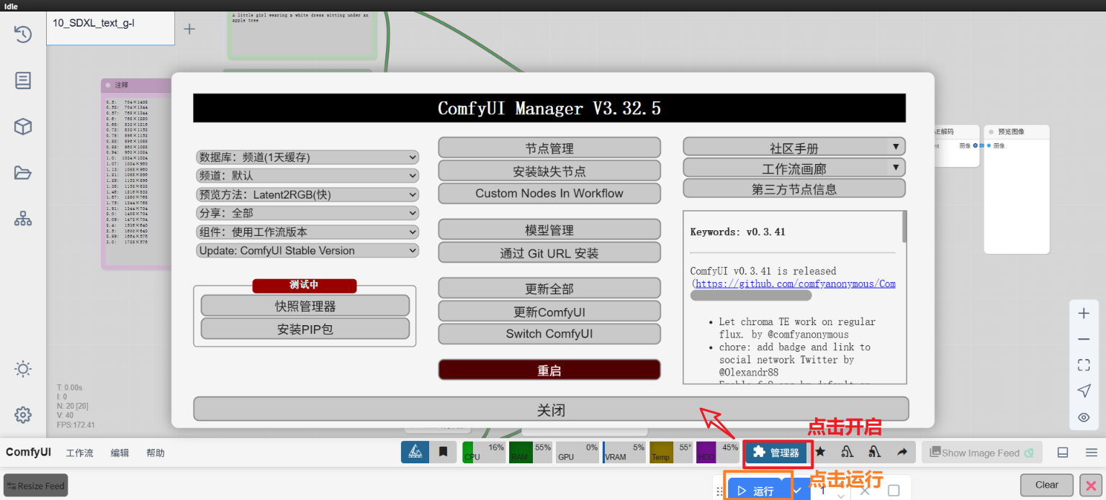The height and width of the screenshot is (500, 1106).
Task: Click the star icon beside the manager button
Action: pyautogui.click(x=820, y=452)
